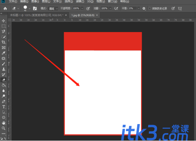Select the Frame tool
The width and height of the screenshot is (196, 141).
tap(4, 48)
